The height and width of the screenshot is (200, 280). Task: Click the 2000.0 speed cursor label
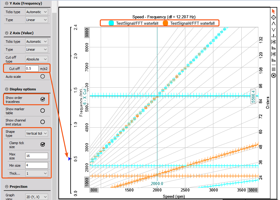(x=157, y=184)
